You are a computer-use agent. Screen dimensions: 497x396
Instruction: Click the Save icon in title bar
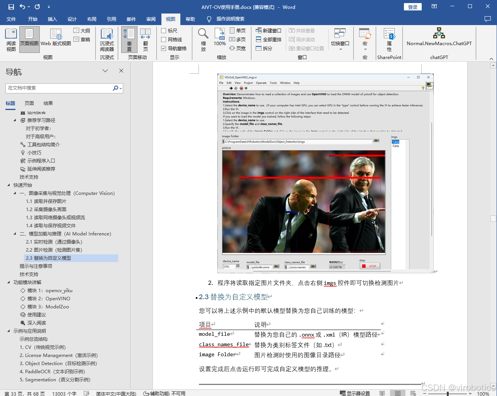click(x=11, y=7)
